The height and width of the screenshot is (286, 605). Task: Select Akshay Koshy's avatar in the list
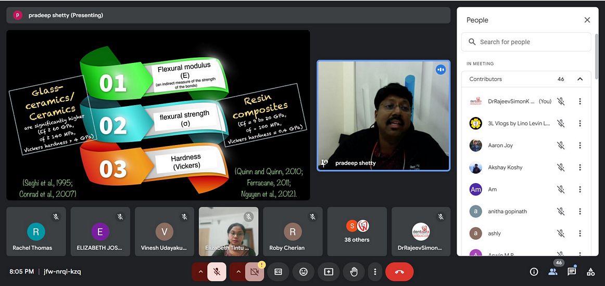point(476,167)
